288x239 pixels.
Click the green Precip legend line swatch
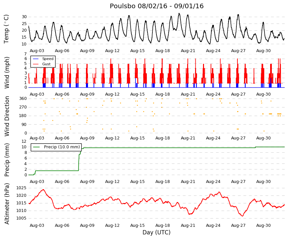(x=36, y=147)
